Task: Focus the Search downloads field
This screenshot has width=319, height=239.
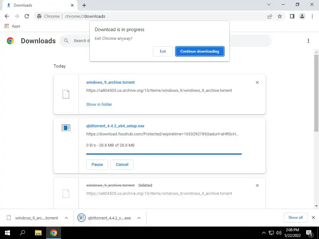Action: 165,41
